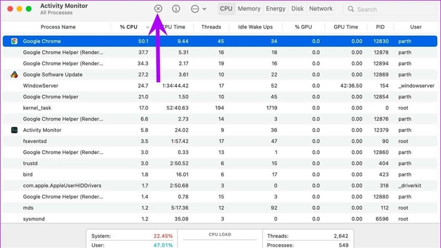
Task: Open the Disk tab
Action: pos(297,9)
